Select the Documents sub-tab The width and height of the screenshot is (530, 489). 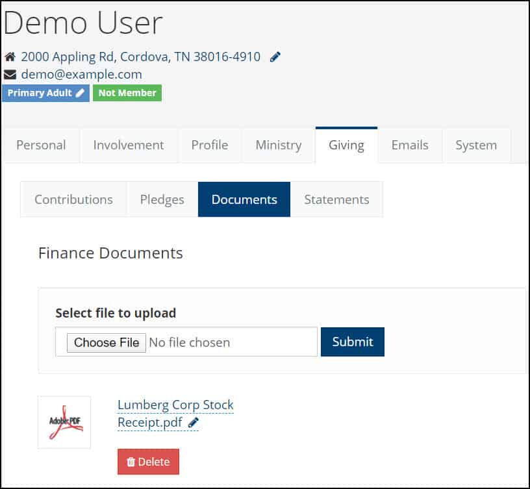tap(244, 199)
